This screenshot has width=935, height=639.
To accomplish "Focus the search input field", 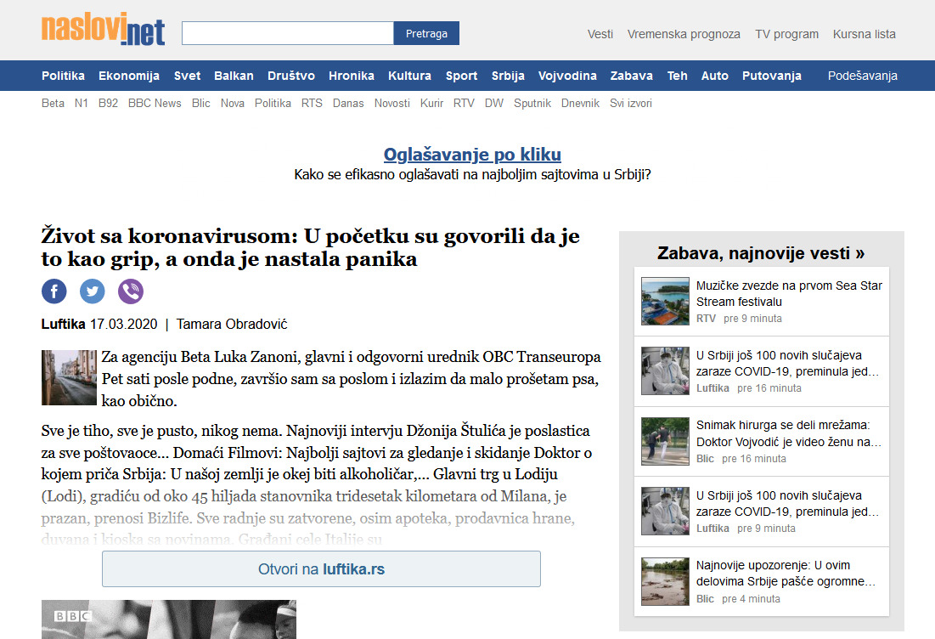I will [287, 33].
